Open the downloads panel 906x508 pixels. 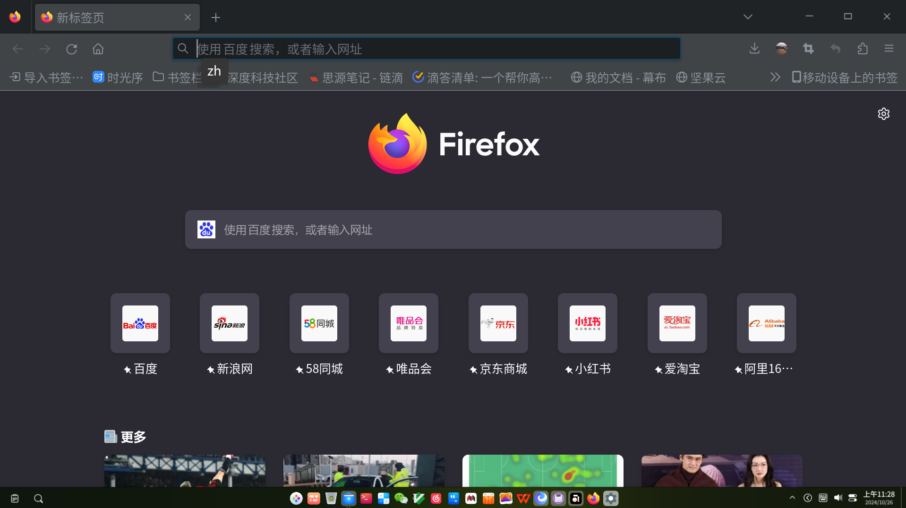754,49
